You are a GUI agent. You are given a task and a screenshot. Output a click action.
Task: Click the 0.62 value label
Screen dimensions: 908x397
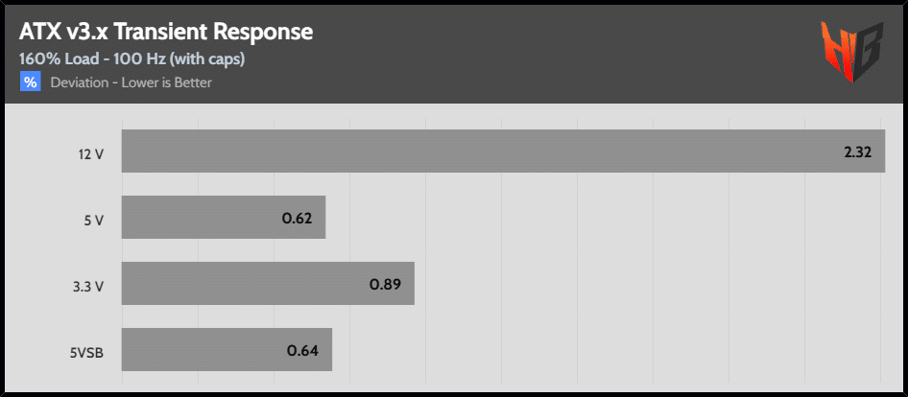(x=298, y=219)
